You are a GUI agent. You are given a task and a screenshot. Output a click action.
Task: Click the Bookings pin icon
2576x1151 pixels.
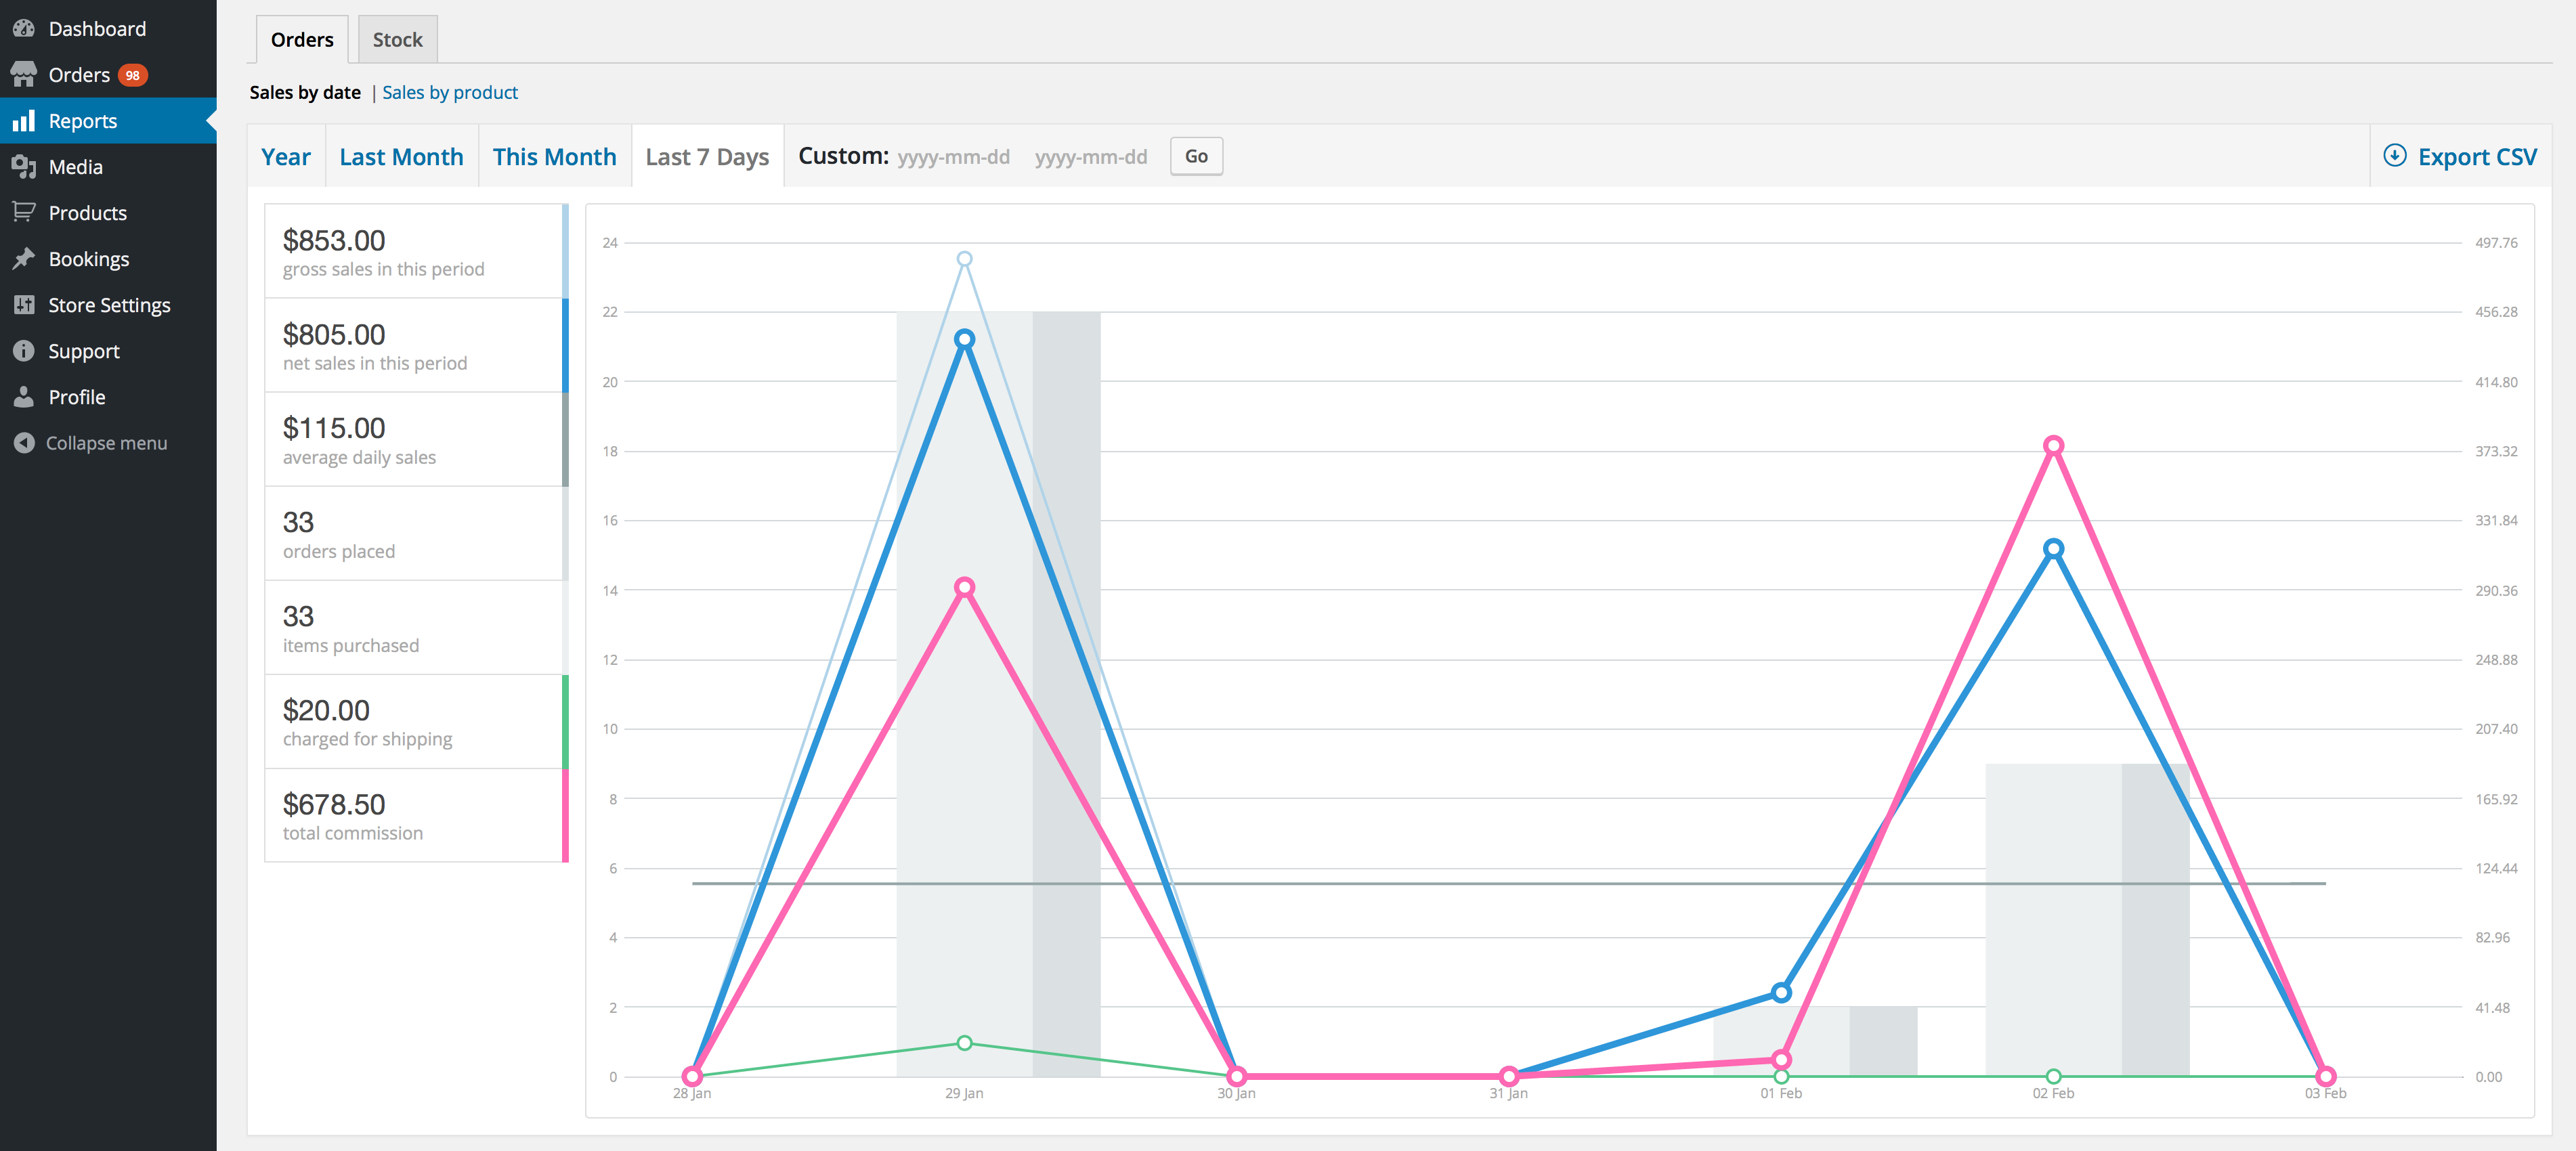point(24,259)
